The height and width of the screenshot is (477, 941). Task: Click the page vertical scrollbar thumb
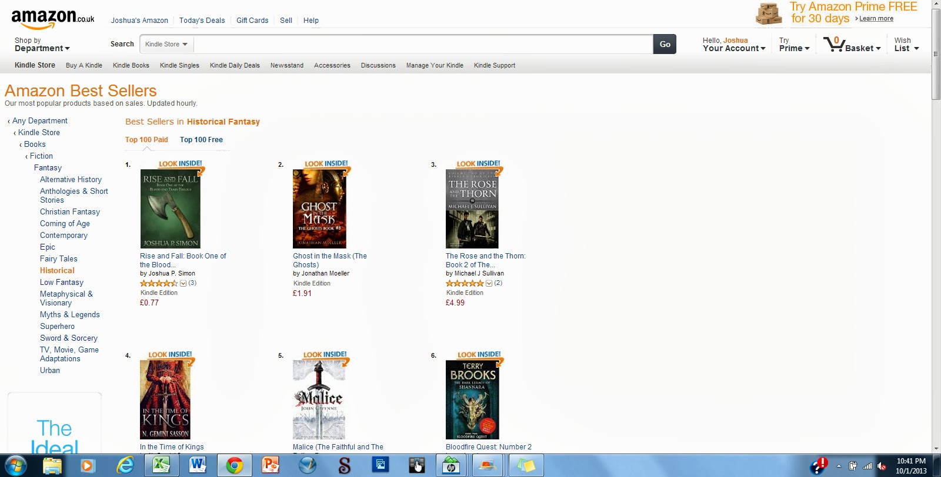pos(936,55)
